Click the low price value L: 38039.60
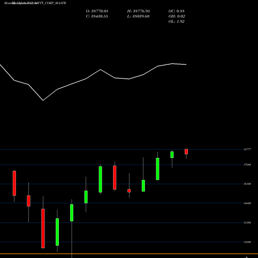Viewport: 258px width, 258px height. pyautogui.click(x=138, y=17)
